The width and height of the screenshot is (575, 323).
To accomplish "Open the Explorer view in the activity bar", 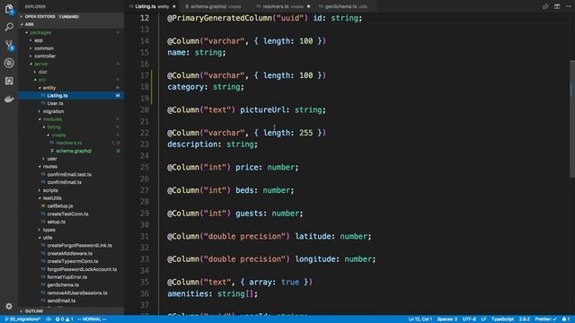I will click(x=9, y=9).
